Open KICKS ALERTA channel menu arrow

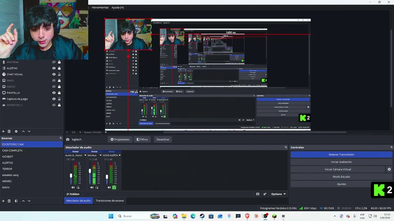(x=119, y=155)
